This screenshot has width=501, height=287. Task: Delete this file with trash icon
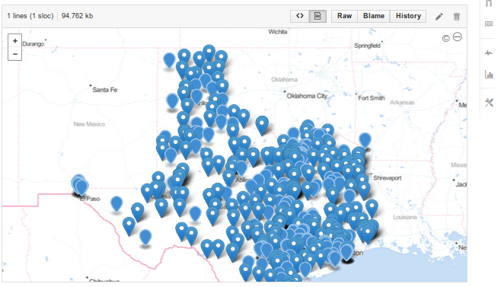(457, 17)
